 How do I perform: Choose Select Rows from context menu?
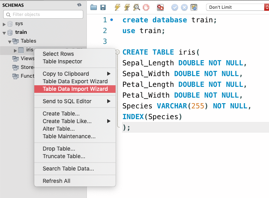[x=75, y=54]
